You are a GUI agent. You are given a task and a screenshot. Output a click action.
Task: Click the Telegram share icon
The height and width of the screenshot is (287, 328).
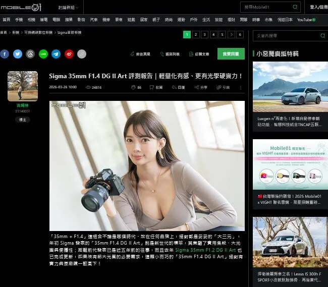(x=56, y=54)
